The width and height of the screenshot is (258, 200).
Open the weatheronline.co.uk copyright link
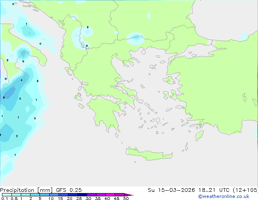[224, 196]
